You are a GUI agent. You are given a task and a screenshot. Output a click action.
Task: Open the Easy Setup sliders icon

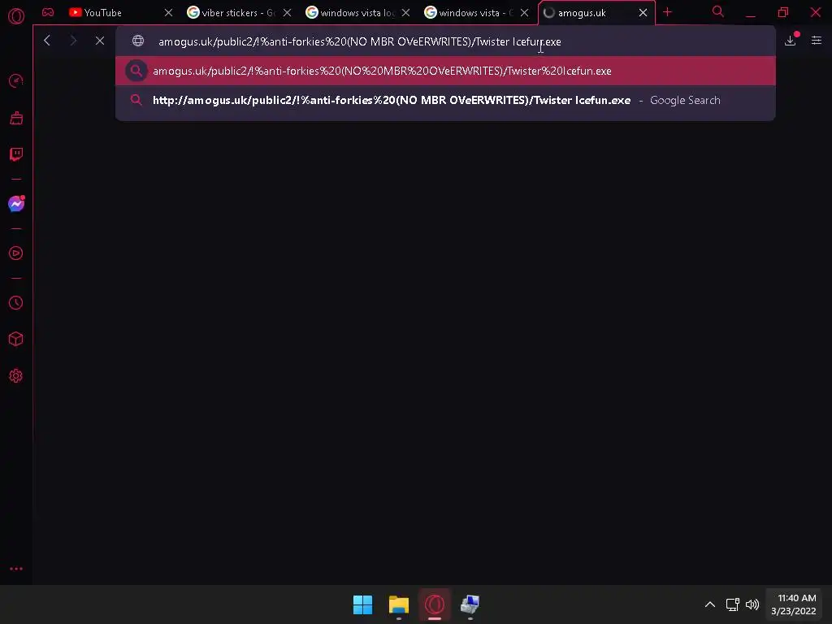tap(817, 41)
